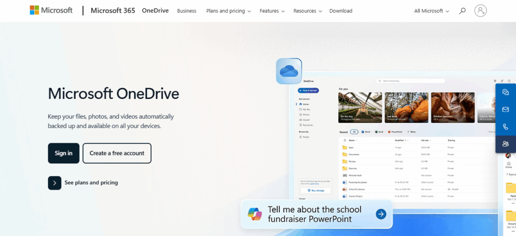
Task: Click Create a free account
Action: point(117,153)
